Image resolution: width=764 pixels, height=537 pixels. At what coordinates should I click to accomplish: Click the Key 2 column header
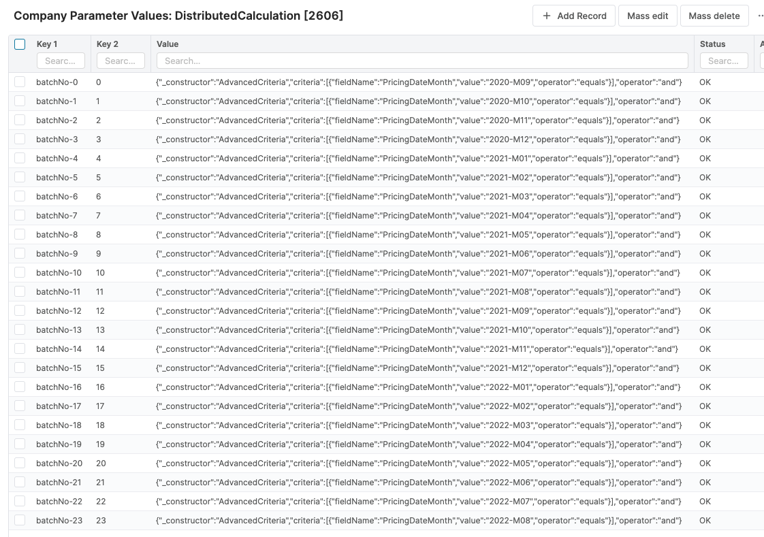[108, 44]
